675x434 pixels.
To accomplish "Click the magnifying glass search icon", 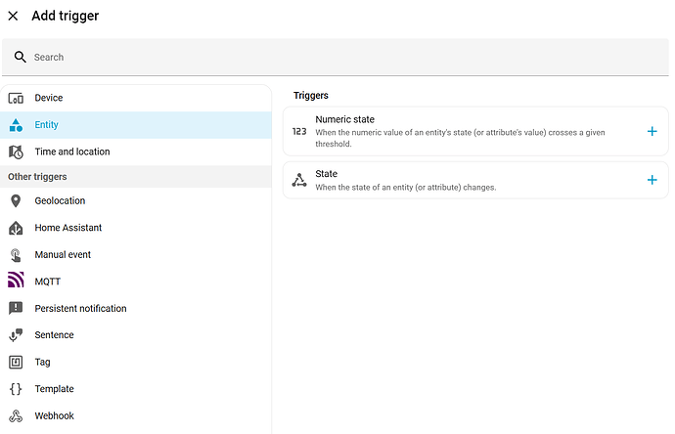I will [x=21, y=58].
